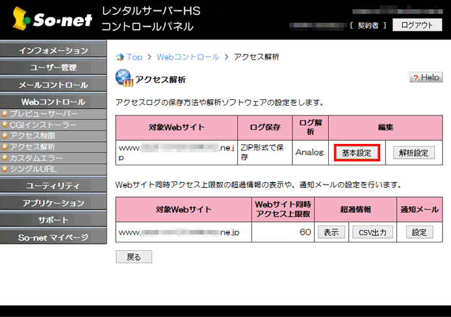Open the Help button

[x=426, y=78]
